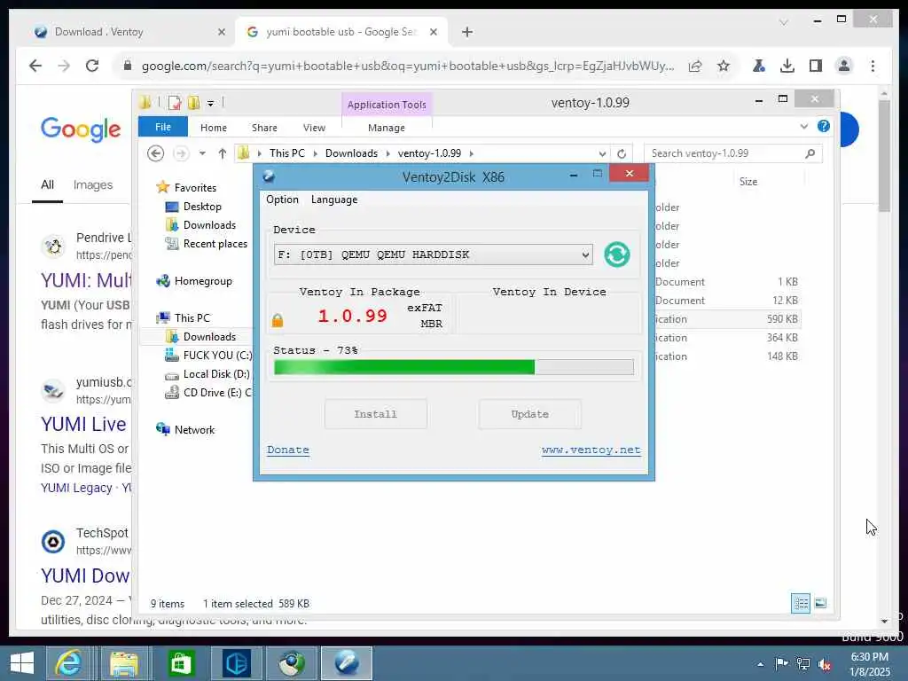908x681 pixels.
Task: Open the Language menu in Ventoy2Disk
Action: click(334, 200)
